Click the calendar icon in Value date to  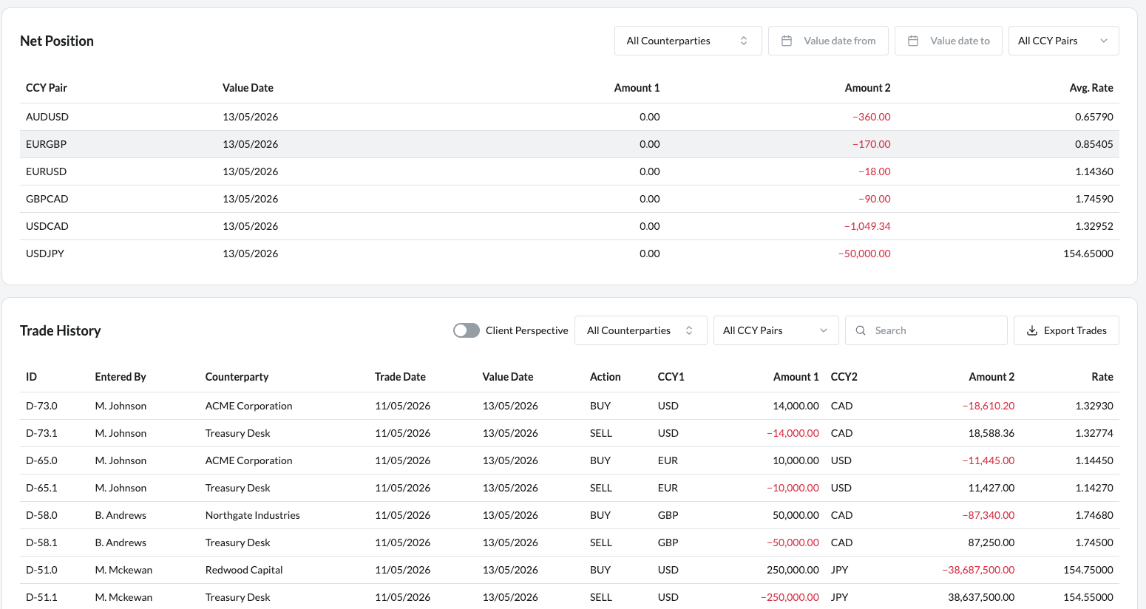pos(913,41)
